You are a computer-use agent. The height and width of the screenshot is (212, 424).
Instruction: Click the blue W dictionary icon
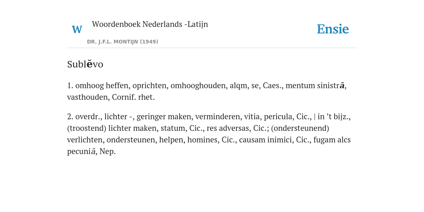coord(77,29)
